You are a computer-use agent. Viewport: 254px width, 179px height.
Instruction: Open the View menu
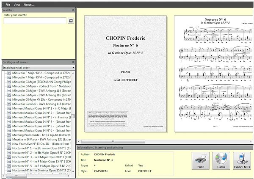coord(17,5)
